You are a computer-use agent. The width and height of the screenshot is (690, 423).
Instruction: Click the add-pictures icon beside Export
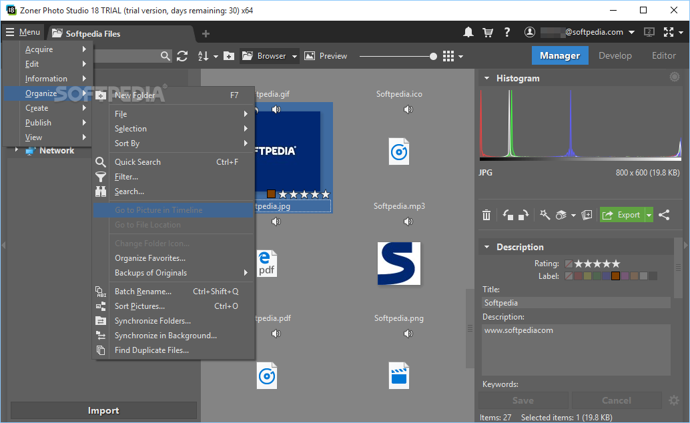(587, 215)
